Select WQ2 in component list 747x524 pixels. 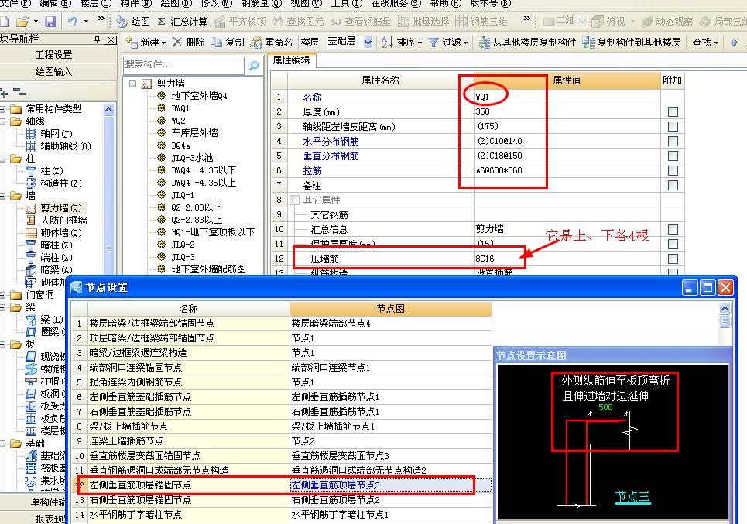179,121
